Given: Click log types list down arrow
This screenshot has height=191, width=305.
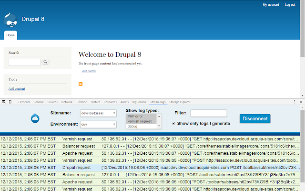Looking at the screenshot, I should point(159,126).
